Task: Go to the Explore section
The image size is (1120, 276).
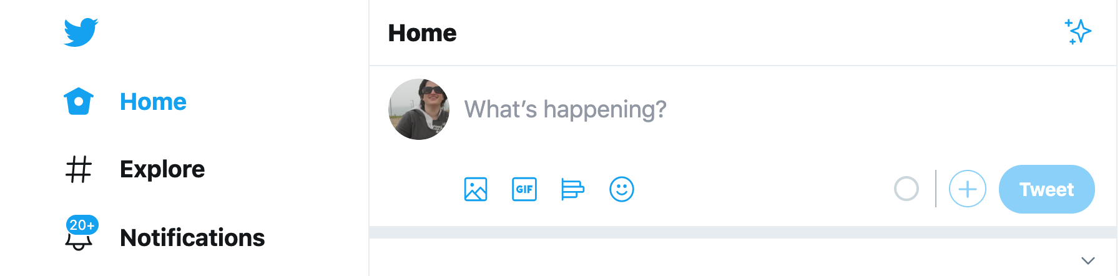Action: point(162,169)
